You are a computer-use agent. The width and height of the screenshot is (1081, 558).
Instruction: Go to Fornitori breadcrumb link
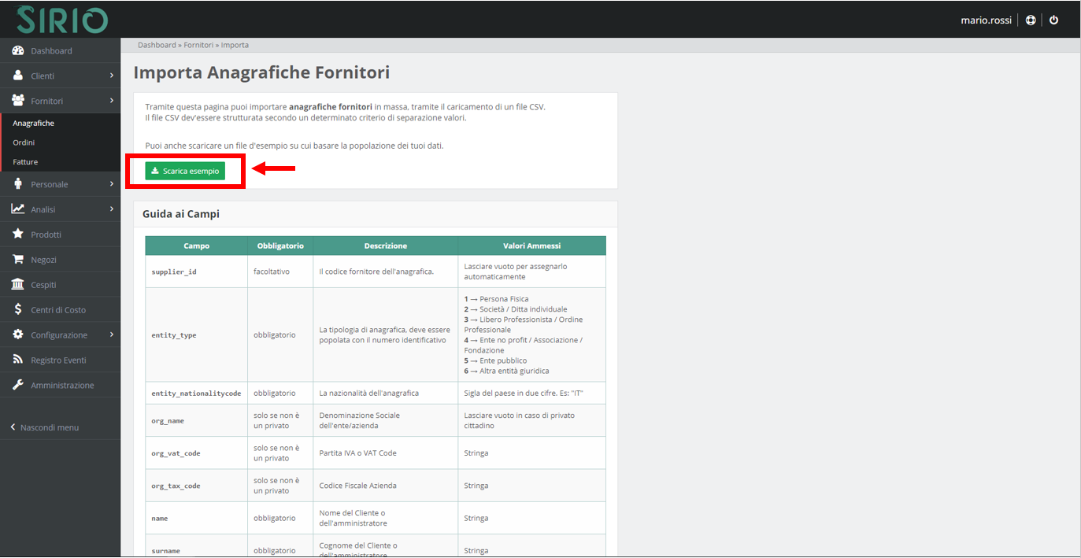coord(198,45)
